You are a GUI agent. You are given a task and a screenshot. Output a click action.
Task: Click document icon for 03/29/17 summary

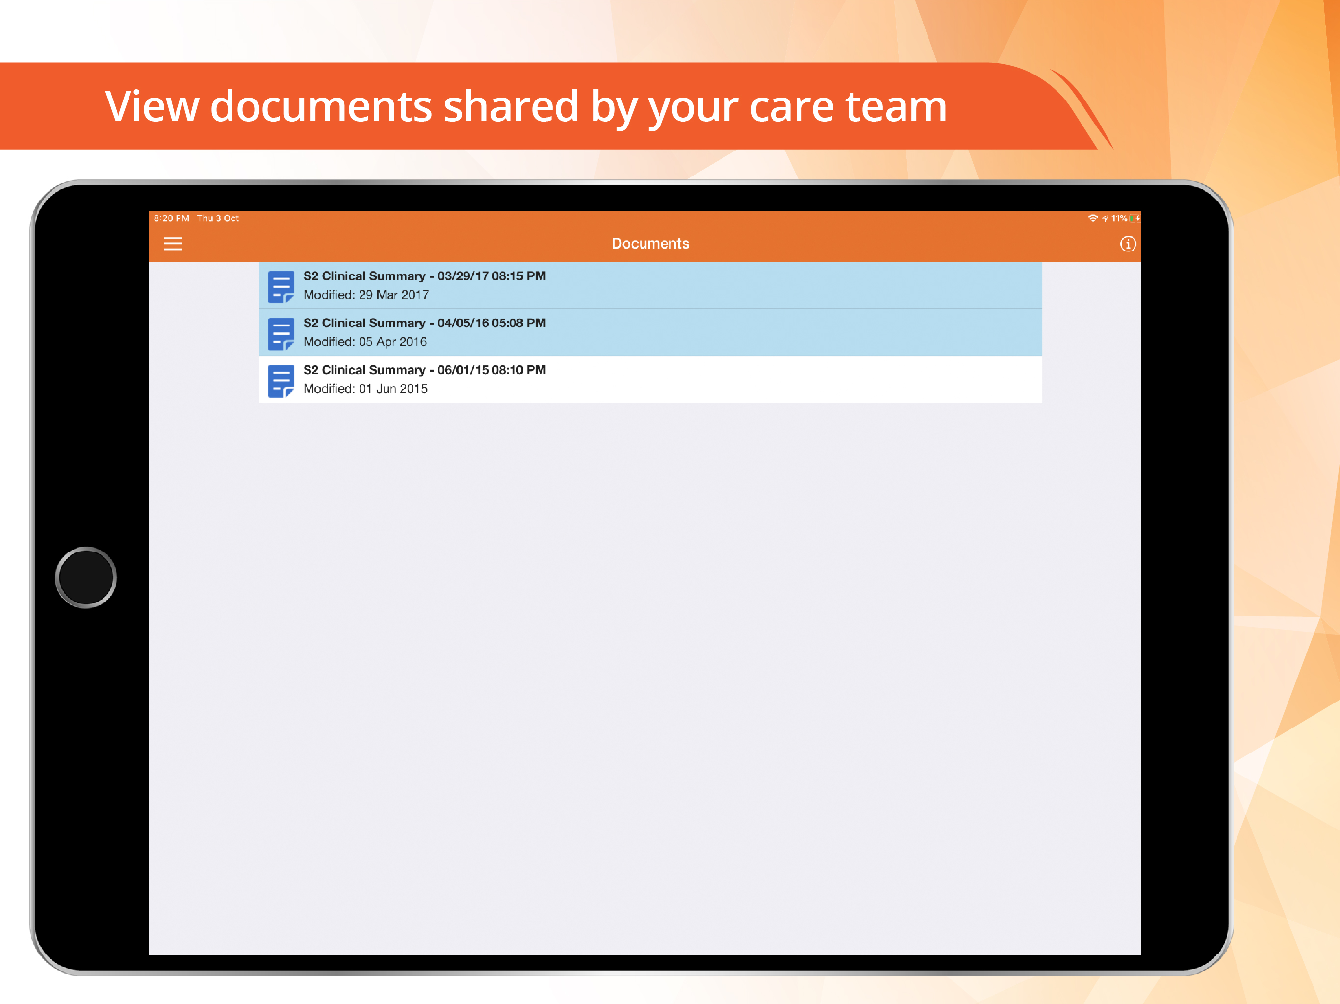point(281,286)
